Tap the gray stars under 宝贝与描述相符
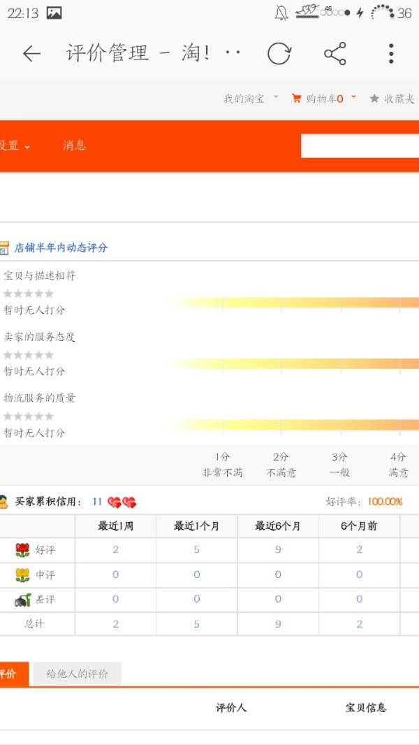 (x=29, y=294)
